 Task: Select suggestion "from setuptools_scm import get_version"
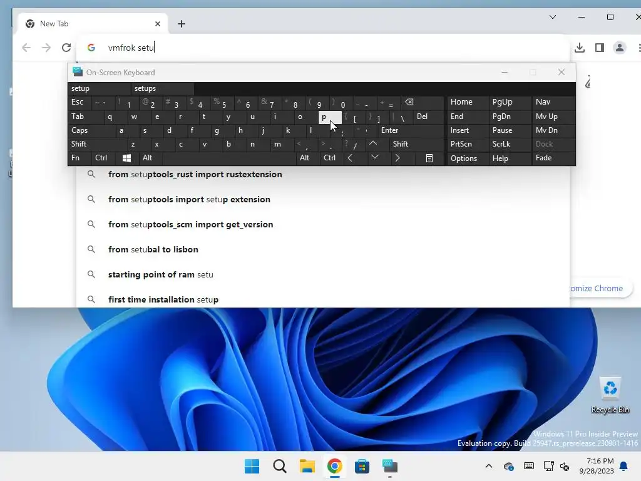tap(322, 224)
